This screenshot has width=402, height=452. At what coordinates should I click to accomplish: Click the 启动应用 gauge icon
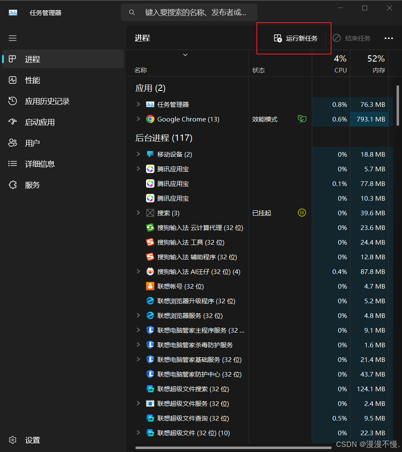tap(13, 121)
